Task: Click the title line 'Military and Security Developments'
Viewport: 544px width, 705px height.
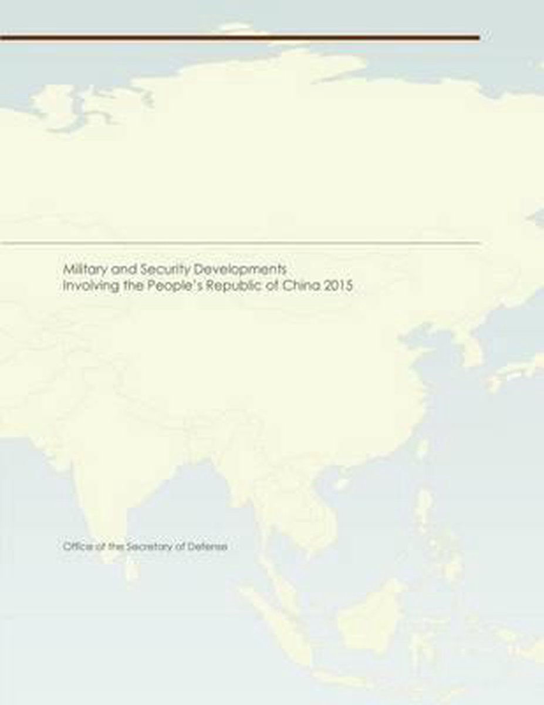Action: point(174,270)
